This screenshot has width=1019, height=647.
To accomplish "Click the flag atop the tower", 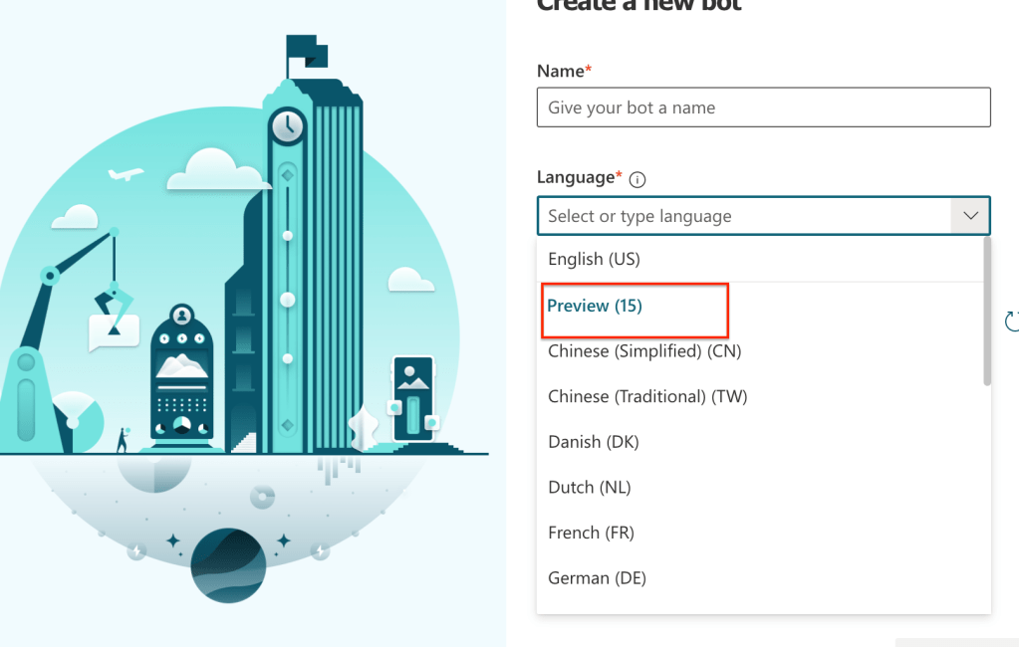I will 306,51.
